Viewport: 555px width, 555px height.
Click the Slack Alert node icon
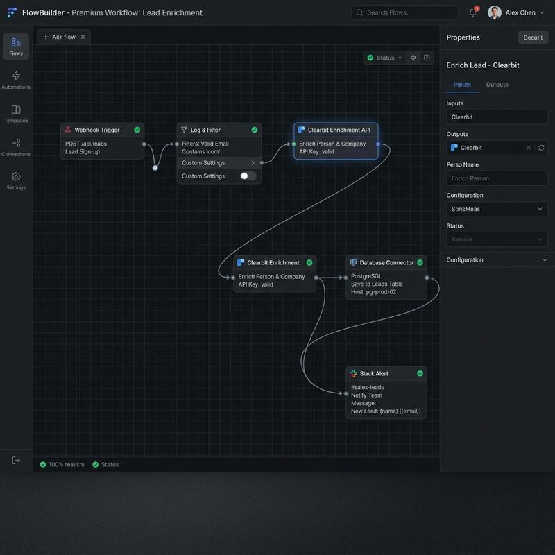click(353, 373)
